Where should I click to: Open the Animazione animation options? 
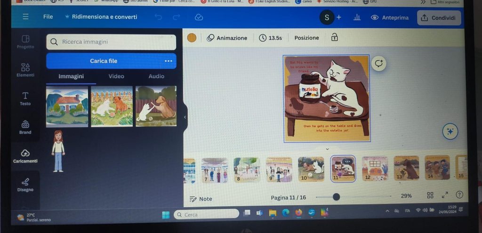[x=227, y=38]
